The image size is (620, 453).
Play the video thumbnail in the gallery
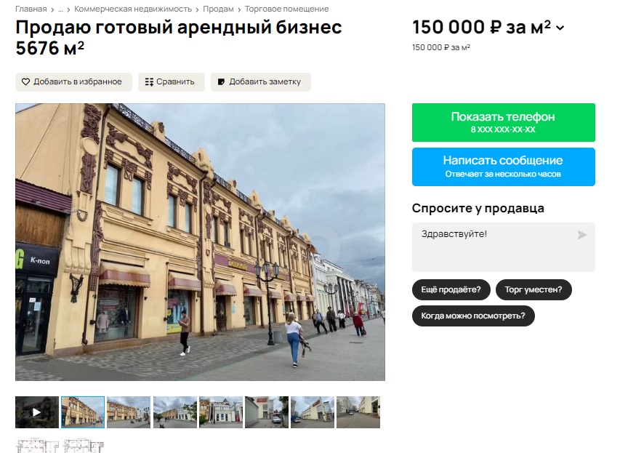click(36, 412)
